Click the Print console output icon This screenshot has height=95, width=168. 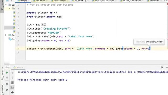coord(12,92)
